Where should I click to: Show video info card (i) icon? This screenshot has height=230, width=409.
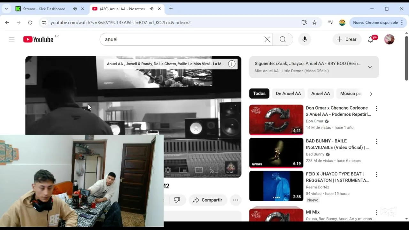pos(232,64)
